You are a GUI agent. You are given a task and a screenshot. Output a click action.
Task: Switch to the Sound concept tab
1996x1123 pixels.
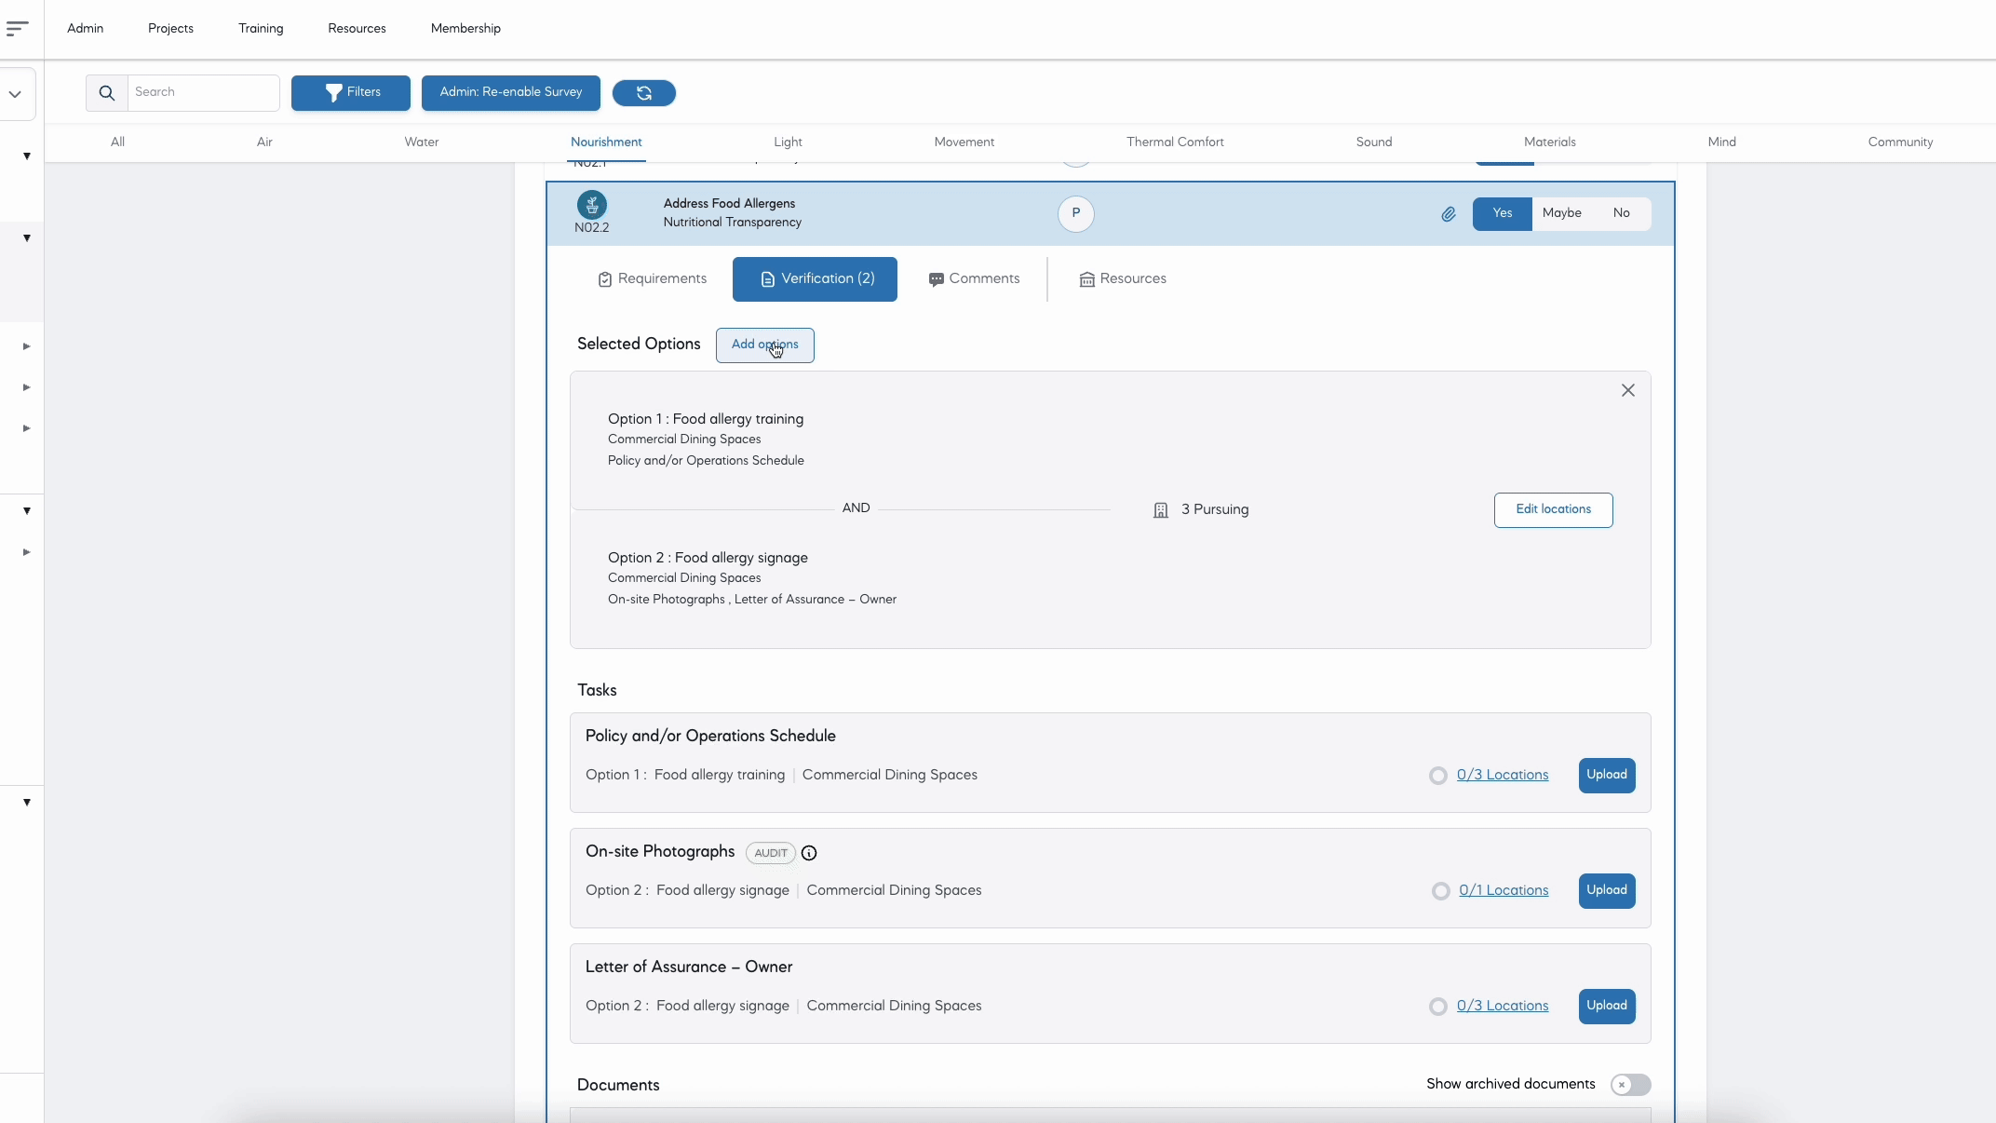1373,142
